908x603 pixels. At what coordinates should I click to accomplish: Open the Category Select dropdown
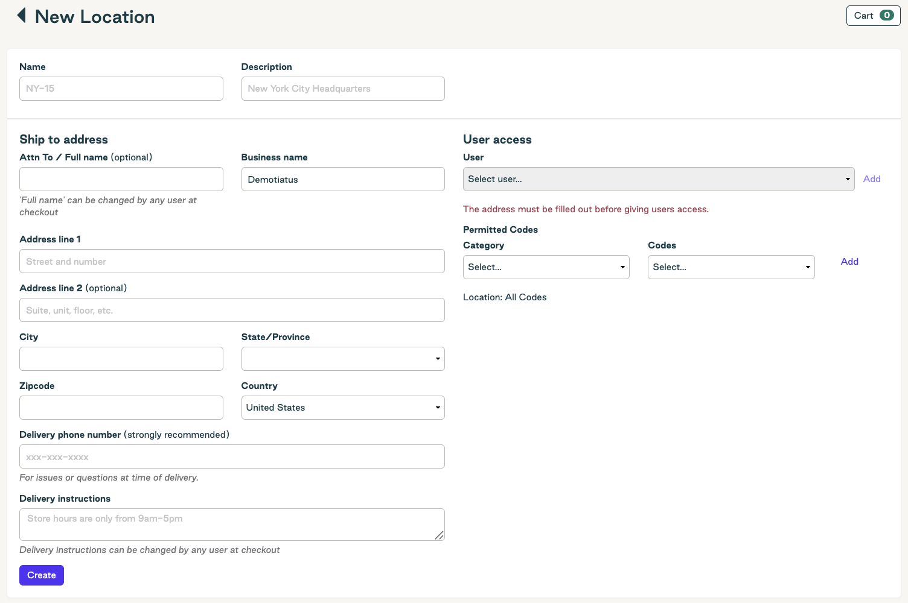tap(546, 267)
